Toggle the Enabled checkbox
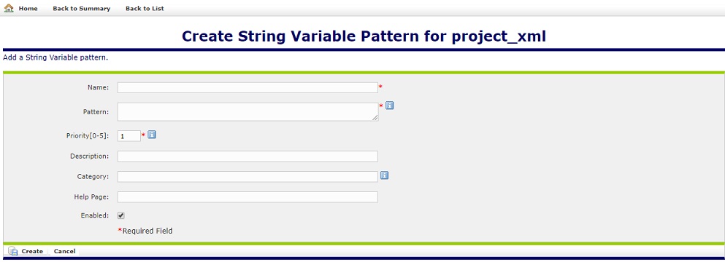 click(x=121, y=215)
